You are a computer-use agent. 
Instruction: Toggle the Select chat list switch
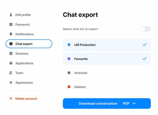[145, 29]
